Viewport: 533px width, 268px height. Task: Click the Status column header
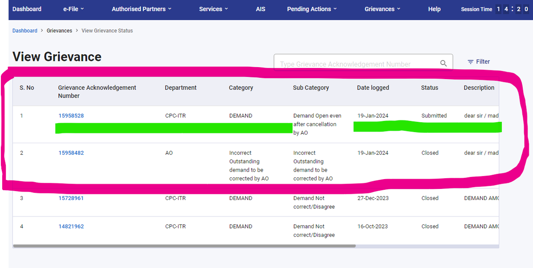tap(430, 88)
